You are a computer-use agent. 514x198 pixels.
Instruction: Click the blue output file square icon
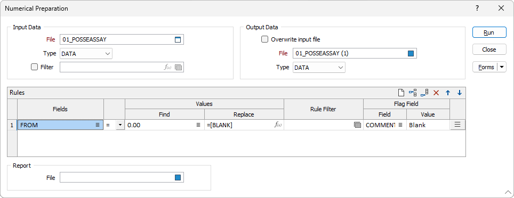[x=411, y=53]
